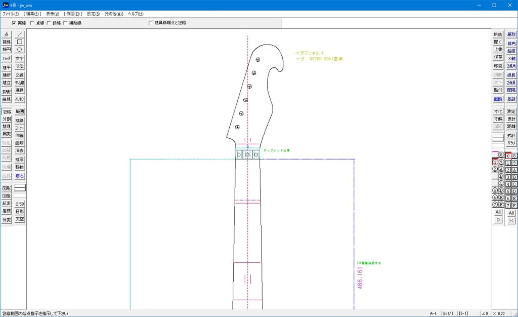Open the A-4 paper size selector
The width and height of the screenshot is (518, 317).
coord(434,313)
